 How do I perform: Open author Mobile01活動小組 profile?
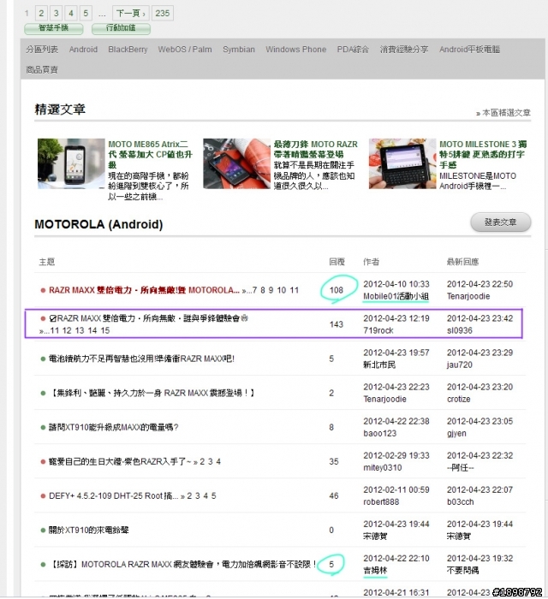click(x=396, y=296)
